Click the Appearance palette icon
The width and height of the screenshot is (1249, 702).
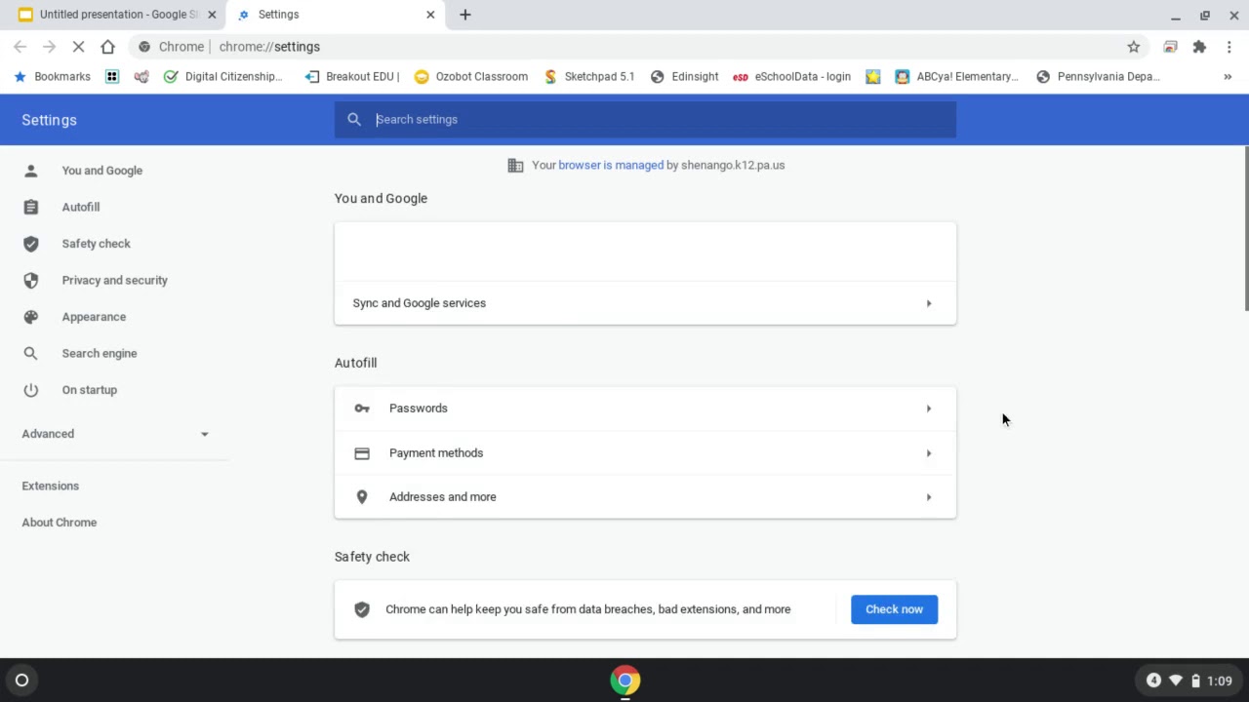(x=31, y=317)
